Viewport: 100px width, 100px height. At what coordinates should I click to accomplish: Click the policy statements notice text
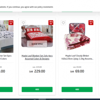(26, 7)
